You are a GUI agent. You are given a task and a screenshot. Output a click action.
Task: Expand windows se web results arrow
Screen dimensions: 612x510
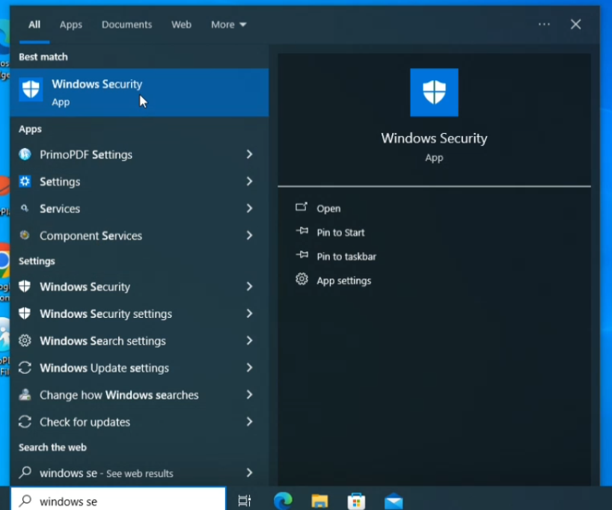click(249, 473)
